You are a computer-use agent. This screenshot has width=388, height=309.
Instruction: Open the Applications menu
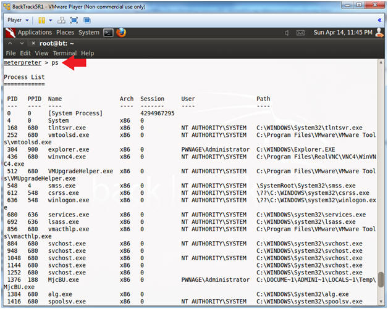[x=35, y=32]
